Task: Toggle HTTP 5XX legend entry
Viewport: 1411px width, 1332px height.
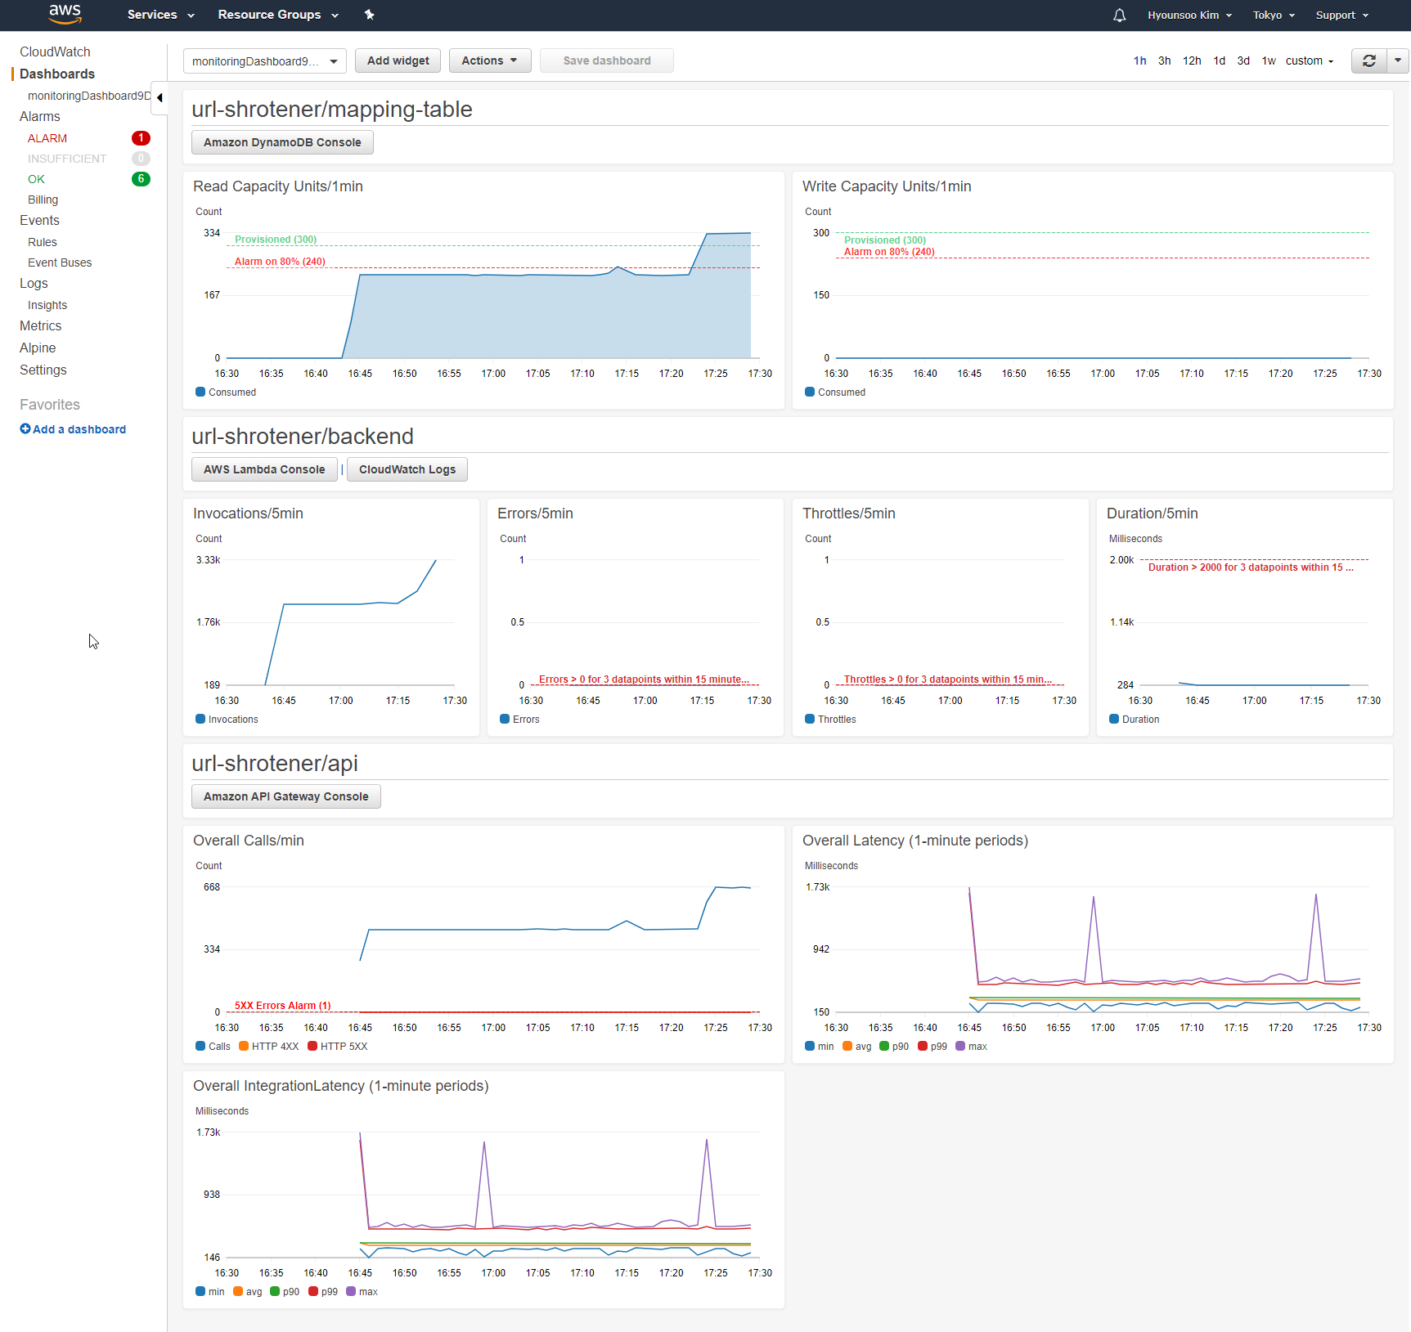Action: click(x=338, y=1047)
